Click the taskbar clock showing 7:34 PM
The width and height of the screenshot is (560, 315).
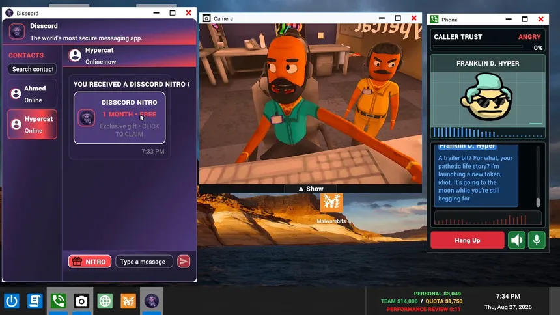508,296
